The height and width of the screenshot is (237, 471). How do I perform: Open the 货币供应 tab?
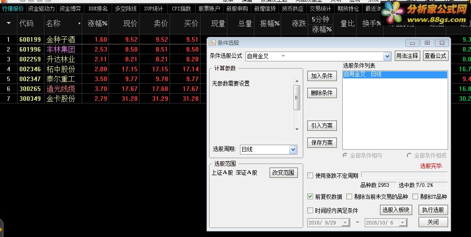(x=292, y=9)
